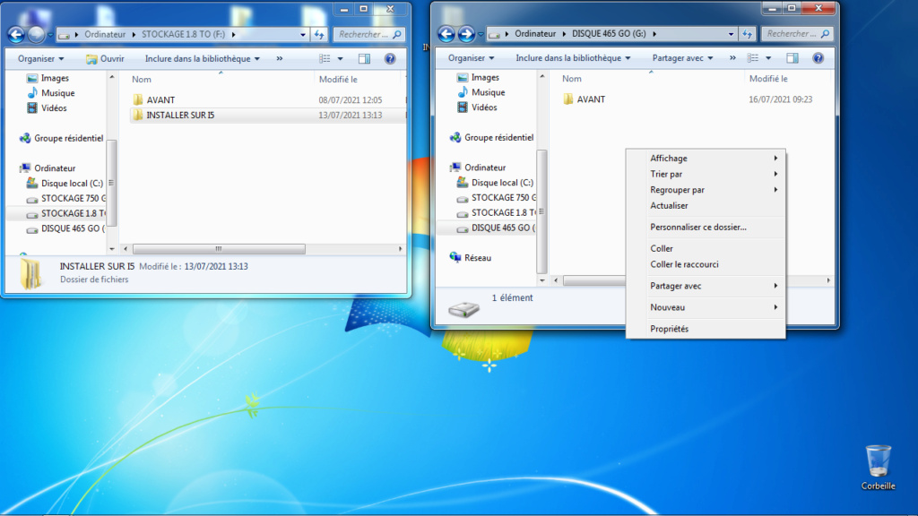
Task: Refresh the STOCKAGE 1.8 TO address bar
Action: 319,35
